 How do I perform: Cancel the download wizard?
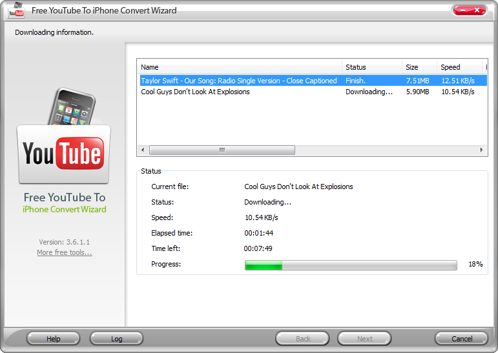pos(461,339)
